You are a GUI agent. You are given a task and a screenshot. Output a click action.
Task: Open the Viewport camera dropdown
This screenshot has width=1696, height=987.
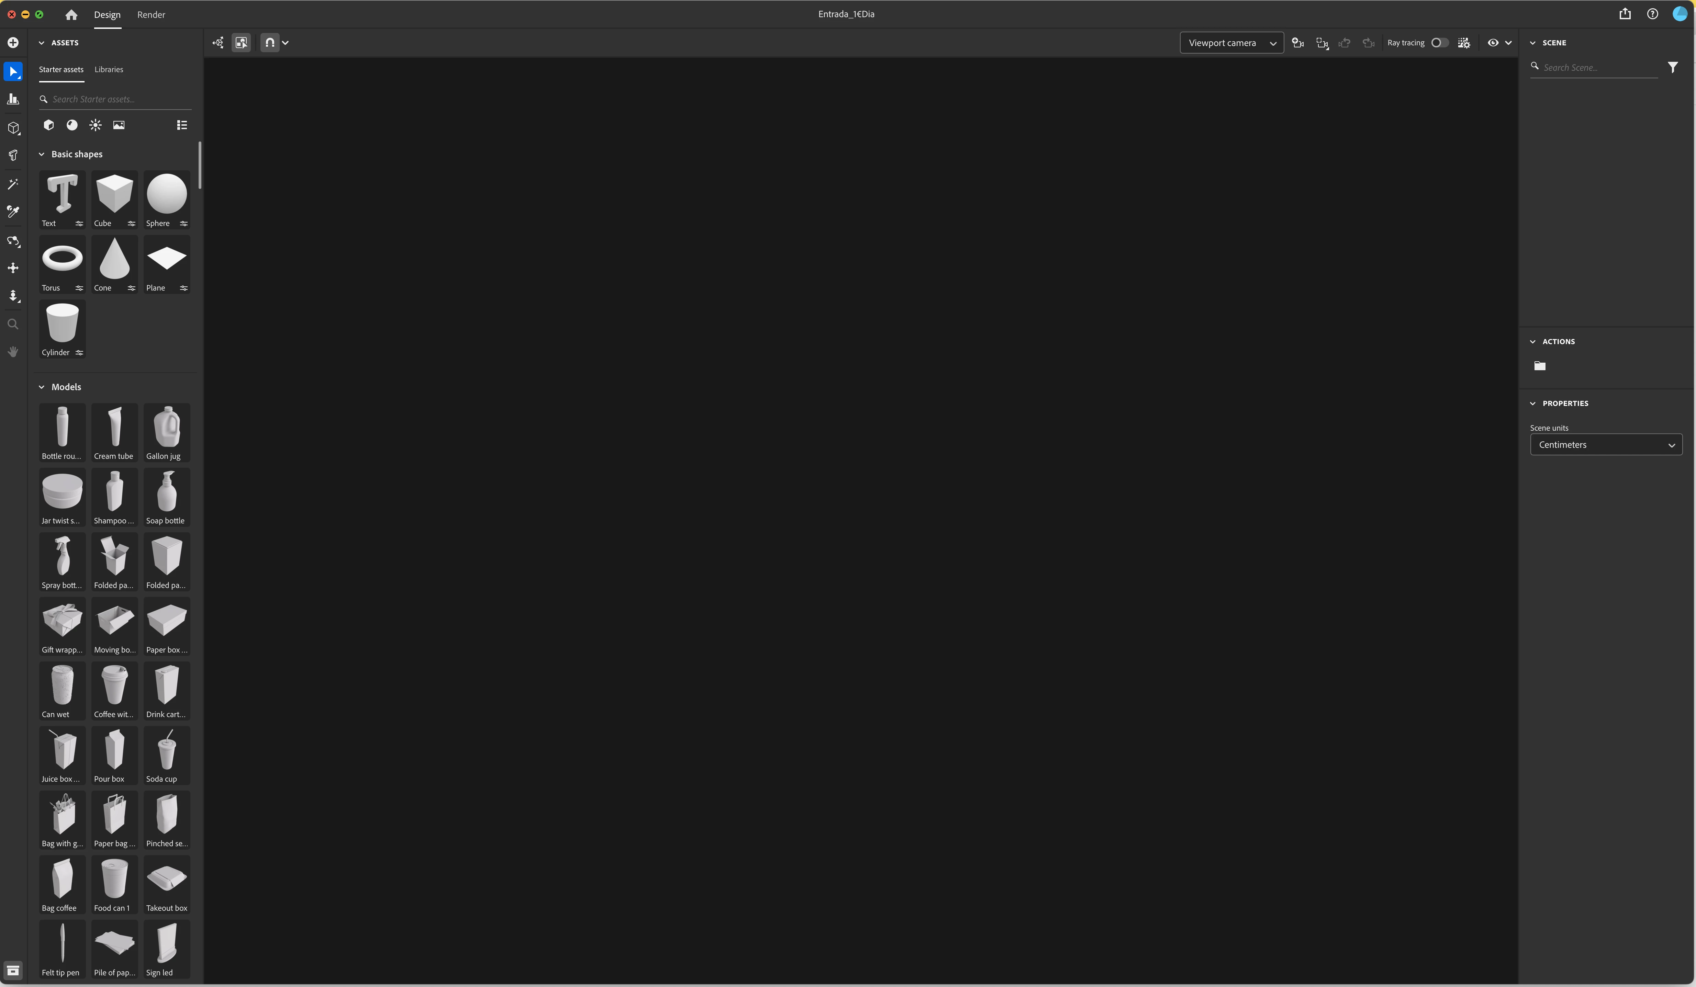pyautogui.click(x=1231, y=43)
